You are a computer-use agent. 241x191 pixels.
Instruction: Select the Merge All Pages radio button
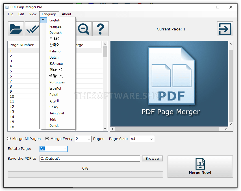point(9,139)
